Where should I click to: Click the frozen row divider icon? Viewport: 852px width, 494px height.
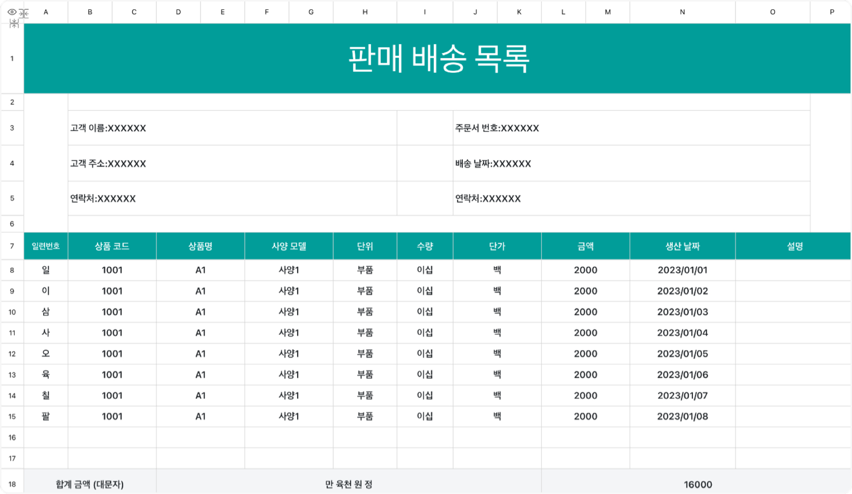pyautogui.click(x=14, y=23)
